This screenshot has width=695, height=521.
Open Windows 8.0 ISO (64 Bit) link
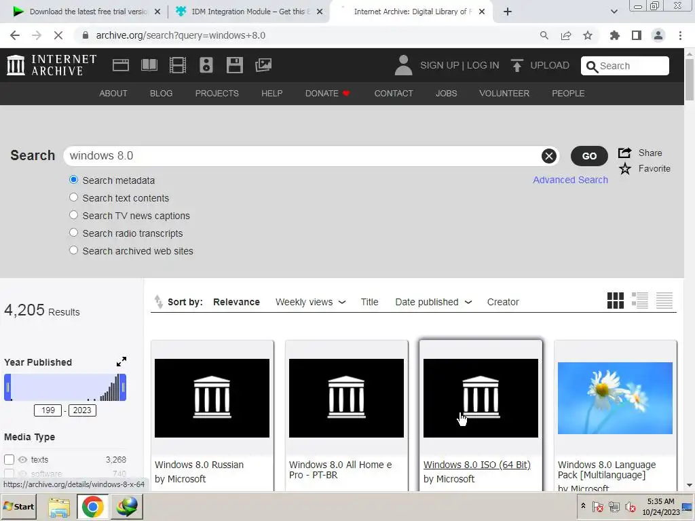(477, 465)
